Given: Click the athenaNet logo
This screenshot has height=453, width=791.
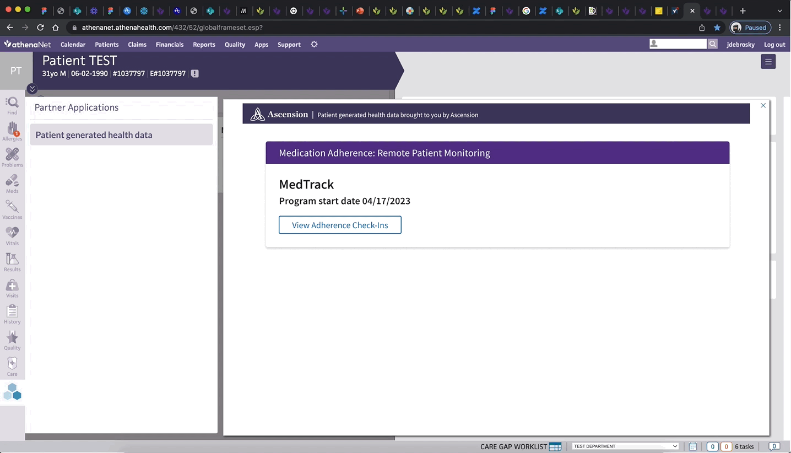Looking at the screenshot, I should (x=28, y=44).
